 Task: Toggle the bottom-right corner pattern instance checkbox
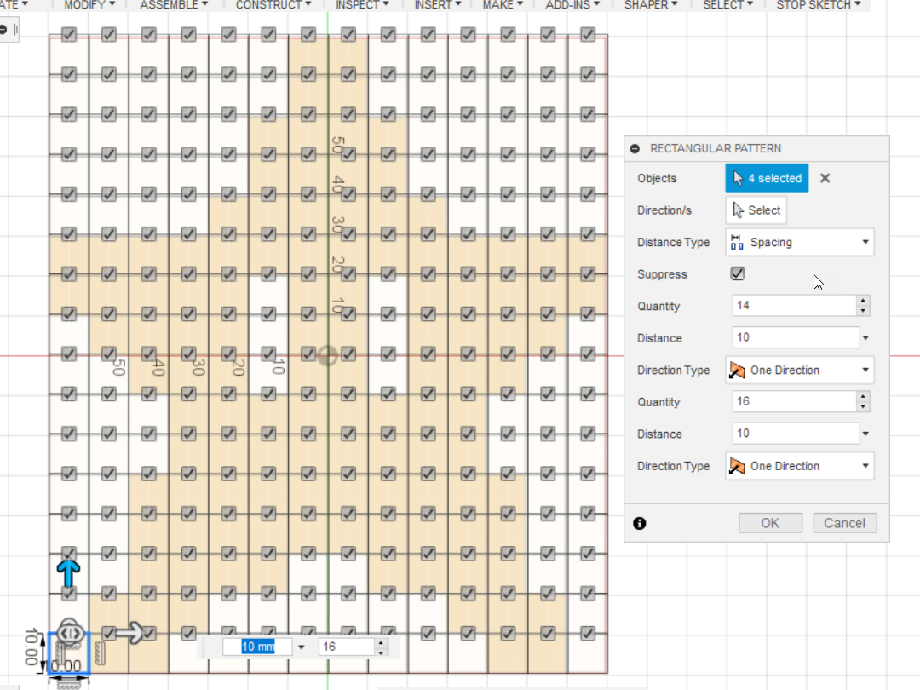(587, 633)
